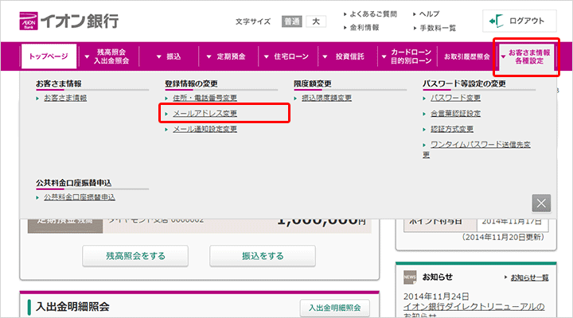Set text size to 普通
Screen dimensions: 573x318
click(291, 21)
